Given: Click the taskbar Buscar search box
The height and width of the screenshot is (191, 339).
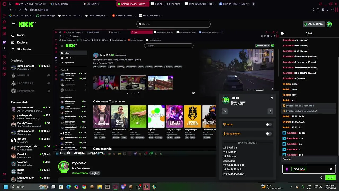Looking at the screenshot, I should pos(29,187).
